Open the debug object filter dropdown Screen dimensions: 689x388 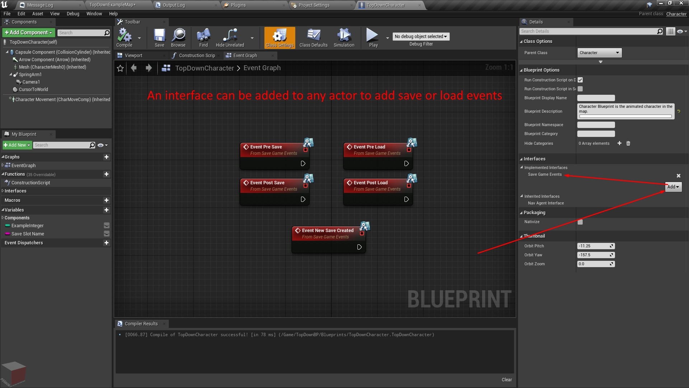coord(421,37)
